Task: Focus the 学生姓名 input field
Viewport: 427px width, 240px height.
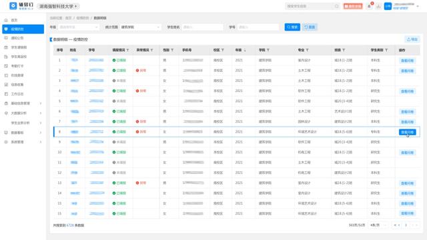Action: pyautogui.click(x=203, y=27)
